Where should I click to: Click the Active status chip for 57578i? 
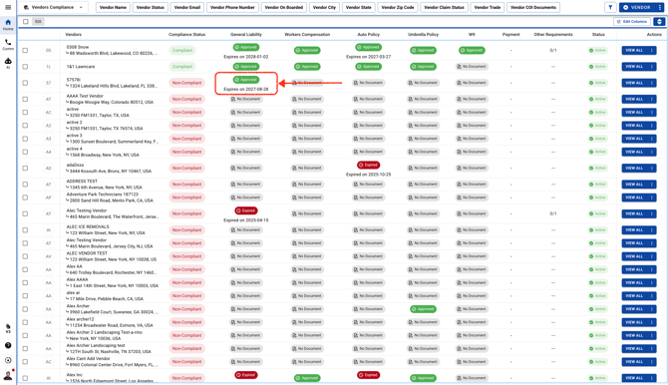(x=597, y=83)
